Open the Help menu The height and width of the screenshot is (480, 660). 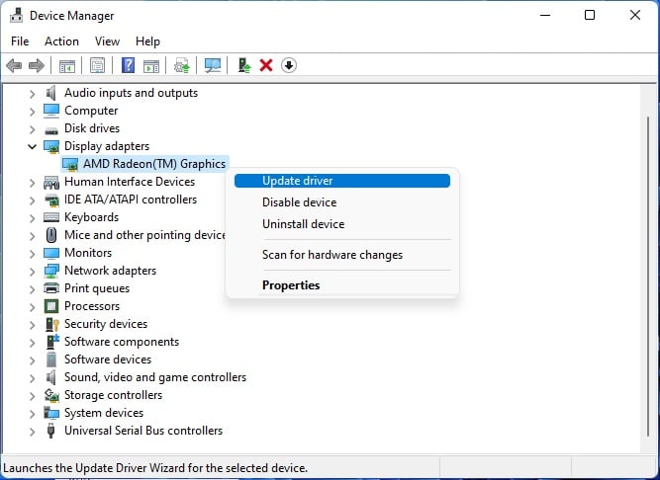click(147, 41)
